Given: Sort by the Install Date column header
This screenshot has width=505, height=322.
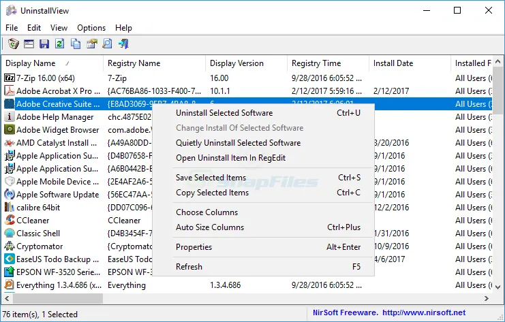Looking at the screenshot, I should (410, 63).
